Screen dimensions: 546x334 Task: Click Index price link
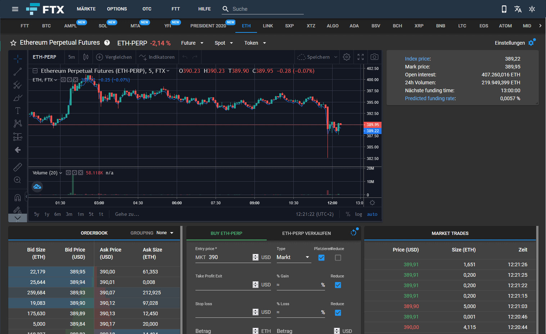tap(417, 59)
